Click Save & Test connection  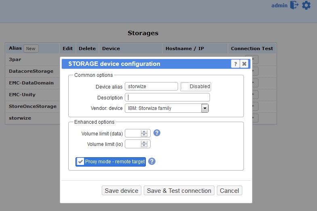click(x=179, y=190)
